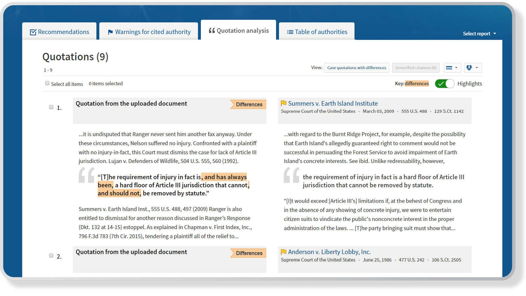Click the list icon on Table of authorities tab

pyautogui.click(x=290, y=32)
